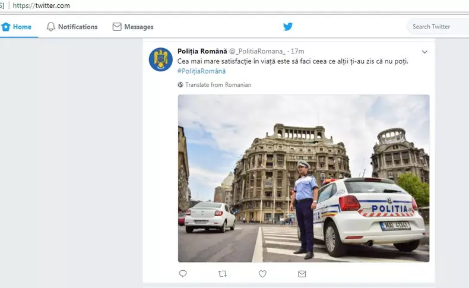The height and width of the screenshot is (288, 469).
Task: Open the Messages tab
Action: (133, 27)
